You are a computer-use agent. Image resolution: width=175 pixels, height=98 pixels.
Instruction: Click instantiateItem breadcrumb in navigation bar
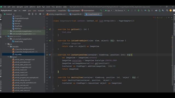(x=88, y=11)
